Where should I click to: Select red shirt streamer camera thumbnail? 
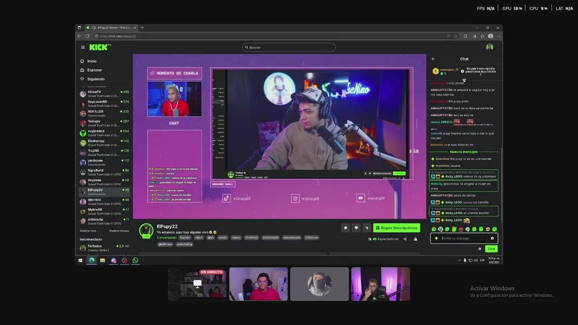258,284
